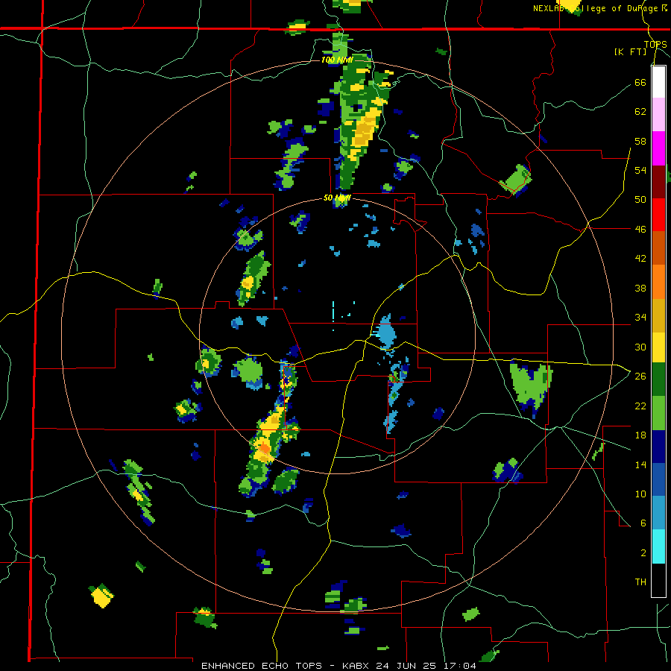
Task: Click legend value '38'
Action: pos(640,288)
